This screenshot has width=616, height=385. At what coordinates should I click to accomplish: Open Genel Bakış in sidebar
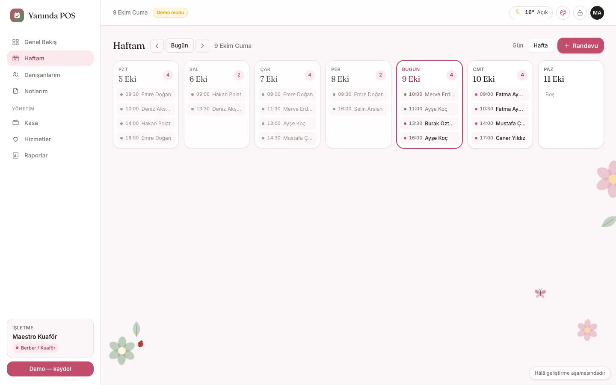coord(50,42)
